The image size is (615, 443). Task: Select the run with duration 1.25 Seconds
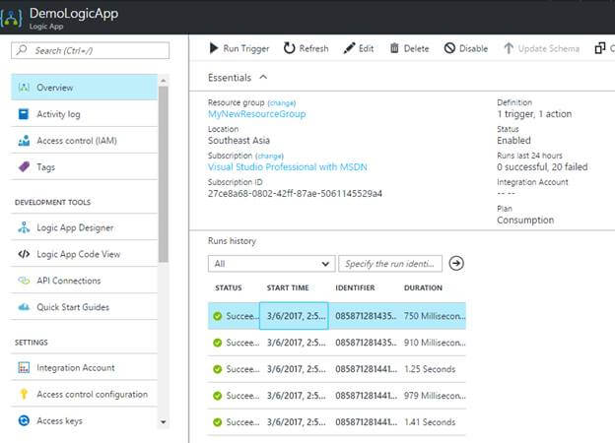(430, 369)
